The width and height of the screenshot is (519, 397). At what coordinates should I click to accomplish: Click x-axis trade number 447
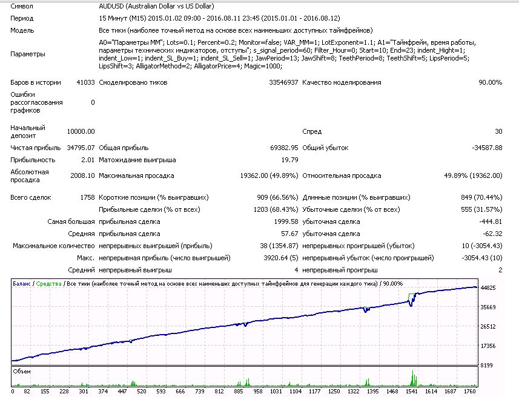(122, 392)
